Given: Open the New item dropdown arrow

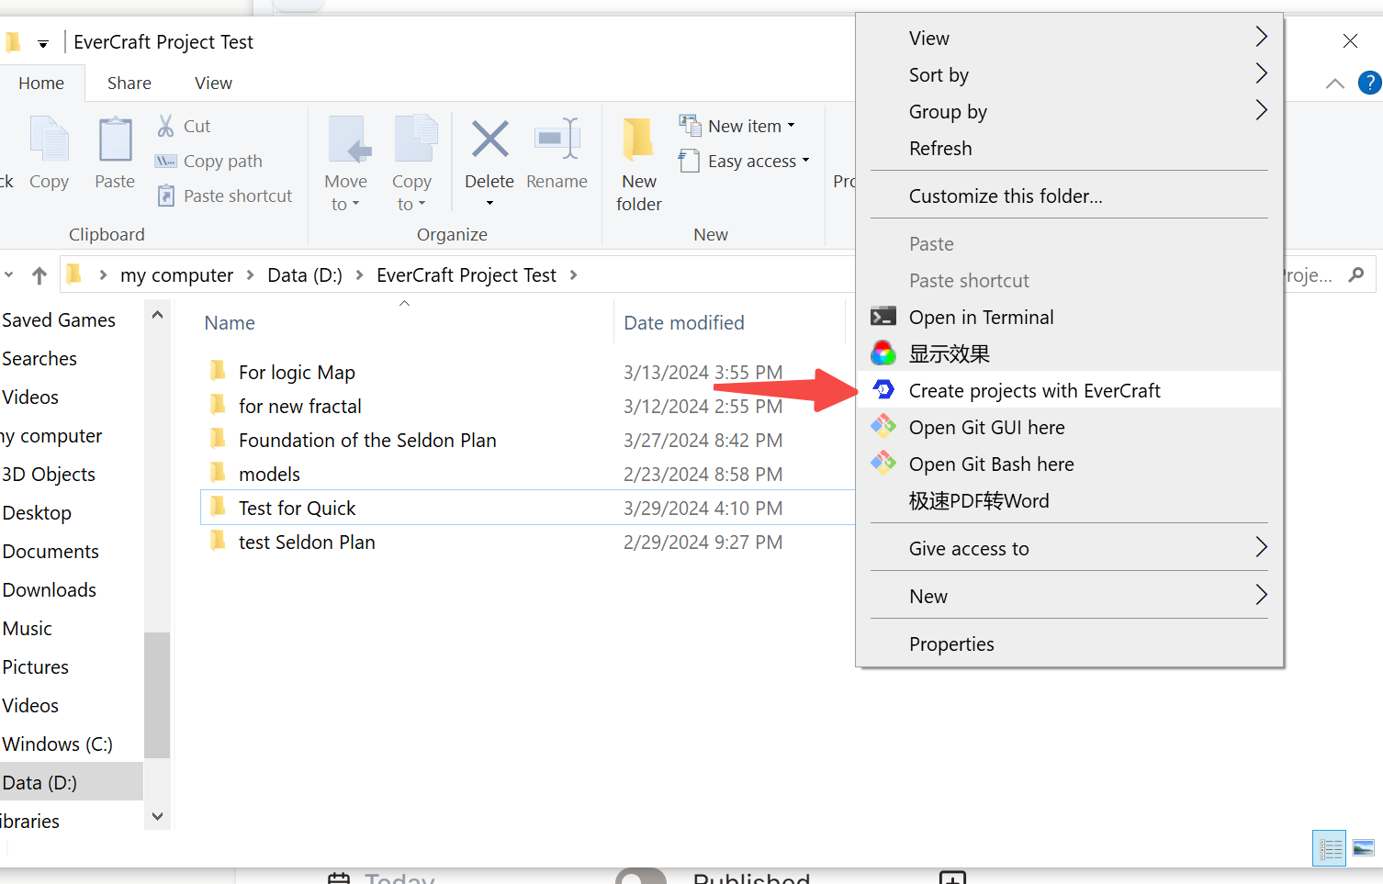Looking at the screenshot, I should (792, 126).
